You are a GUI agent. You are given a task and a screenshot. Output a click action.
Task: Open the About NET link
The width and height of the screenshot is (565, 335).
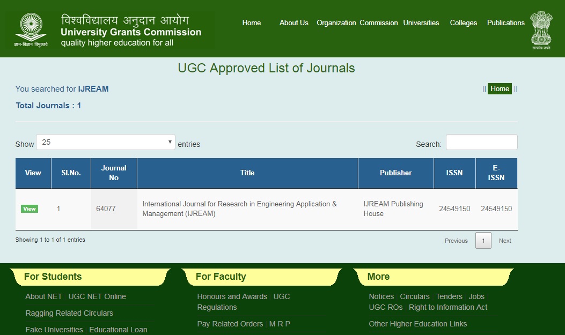point(43,296)
